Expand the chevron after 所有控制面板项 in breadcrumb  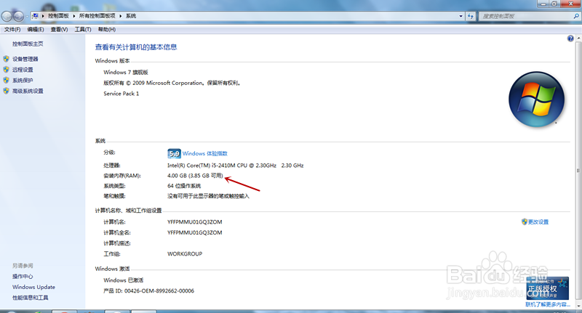click(x=120, y=16)
